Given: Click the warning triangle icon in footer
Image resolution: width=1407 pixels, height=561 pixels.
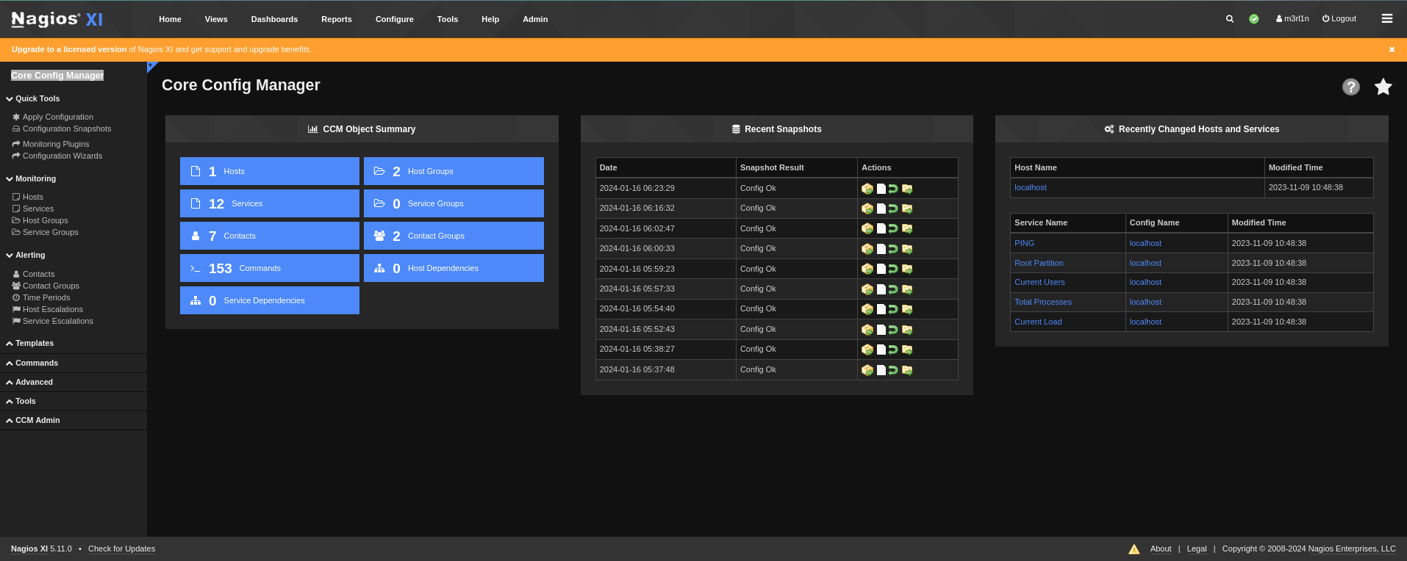Looking at the screenshot, I should click(x=1134, y=549).
